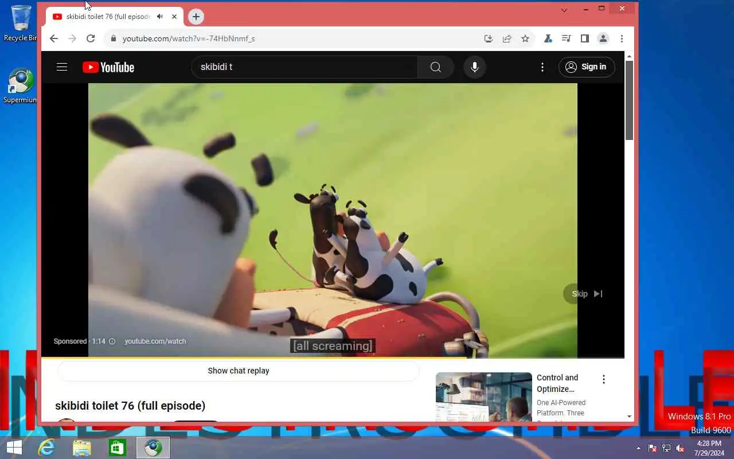
Task: Open the taskbar clock showing 4:28 PM
Action: coord(709,448)
